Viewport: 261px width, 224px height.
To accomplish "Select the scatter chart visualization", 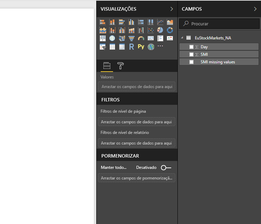I will point(151,30).
